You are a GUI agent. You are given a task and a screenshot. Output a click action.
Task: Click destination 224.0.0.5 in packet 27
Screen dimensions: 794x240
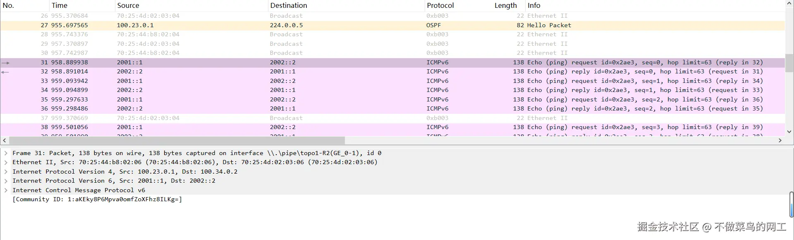(286, 25)
